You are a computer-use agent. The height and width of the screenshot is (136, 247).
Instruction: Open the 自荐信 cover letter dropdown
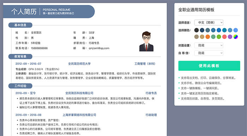point(209,53)
